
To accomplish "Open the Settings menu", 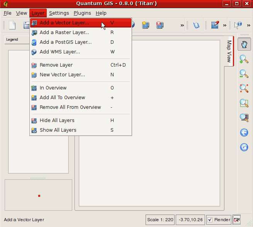I will [x=59, y=13].
